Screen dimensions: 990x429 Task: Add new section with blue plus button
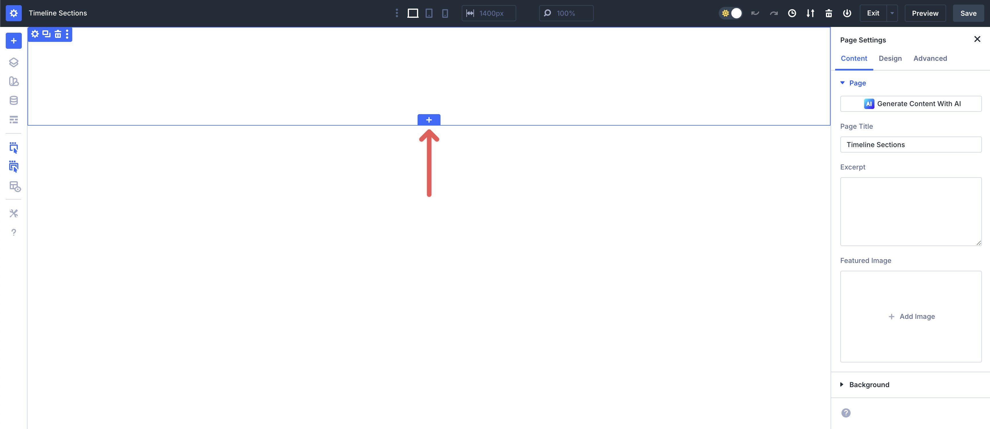(429, 120)
